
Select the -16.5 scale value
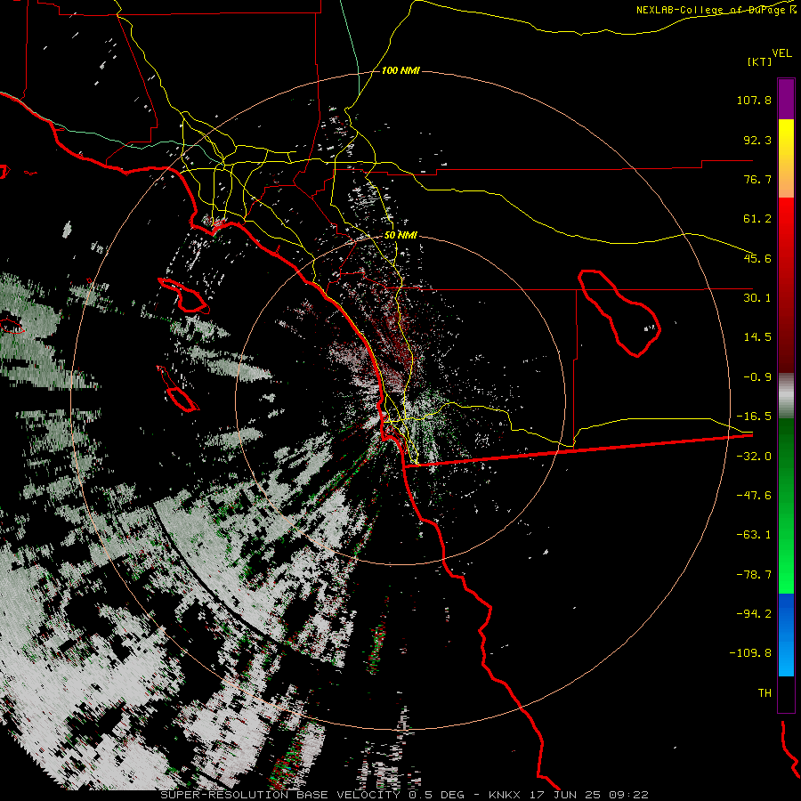pyautogui.click(x=754, y=417)
